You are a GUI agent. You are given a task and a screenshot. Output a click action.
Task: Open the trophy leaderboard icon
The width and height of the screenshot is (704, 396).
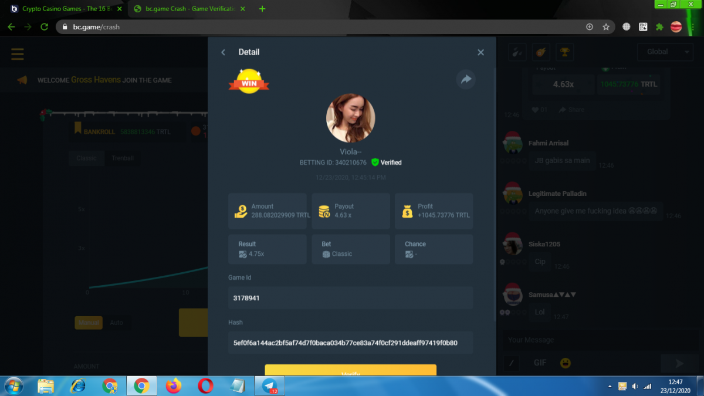565,52
